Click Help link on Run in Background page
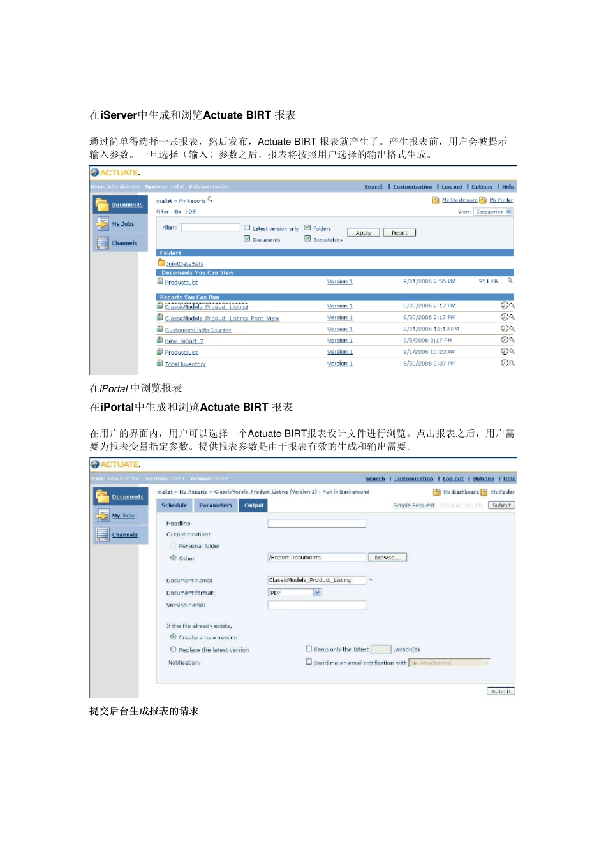 point(509,478)
